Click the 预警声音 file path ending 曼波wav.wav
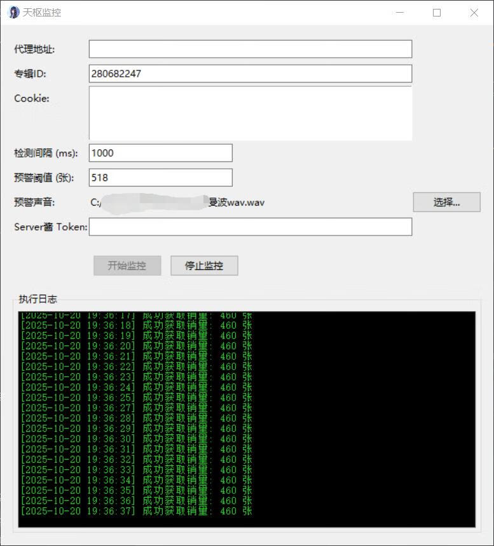The image size is (494, 546). pos(177,203)
